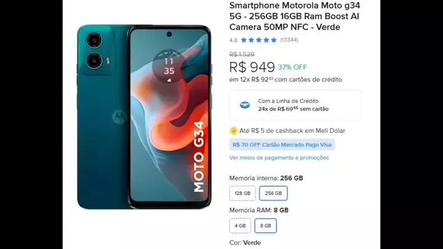Select 128 GB internal memory option
443x249 pixels.
pyautogui.click(x=242, y=193)
